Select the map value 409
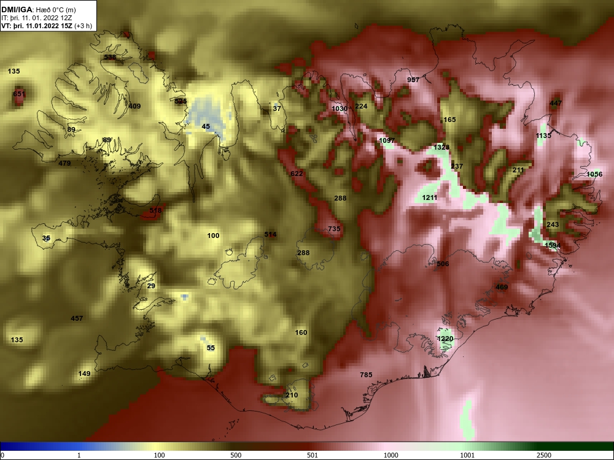Image resolution: width=614 pixels, height=460 pixels. 134,106
